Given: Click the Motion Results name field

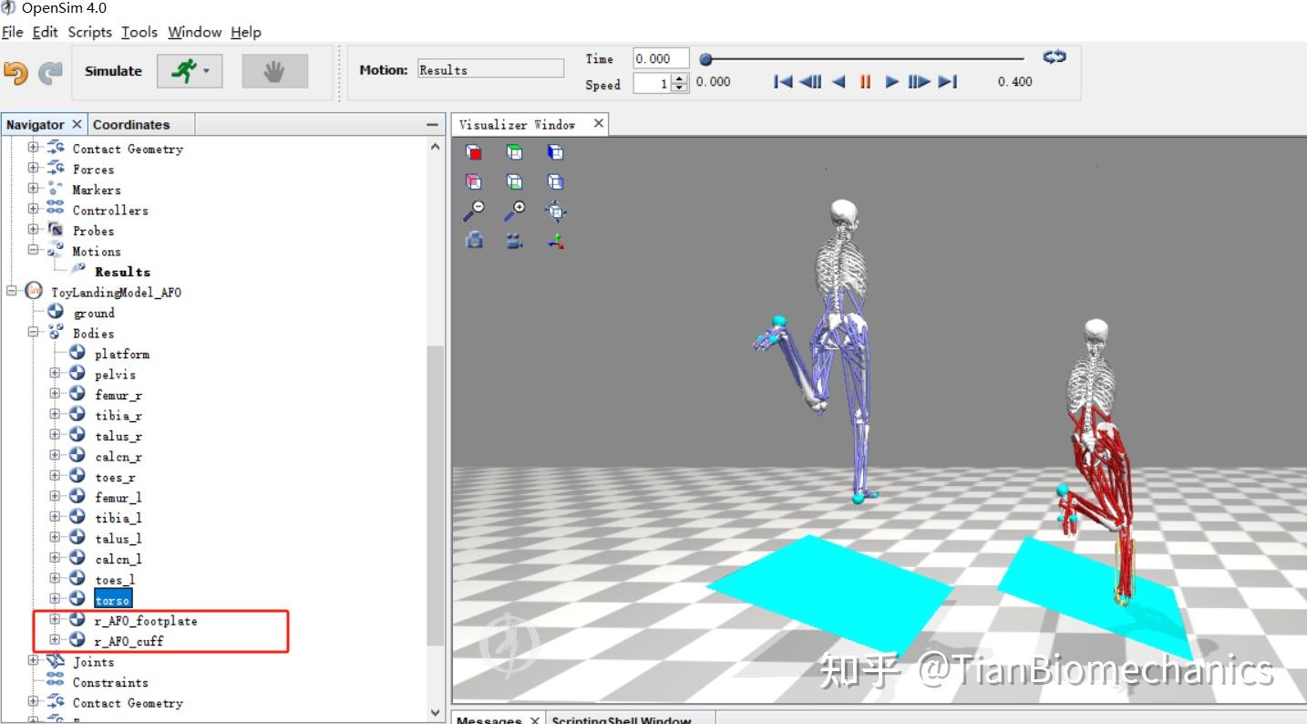Looking at the screenshot, I should [490, 69].
